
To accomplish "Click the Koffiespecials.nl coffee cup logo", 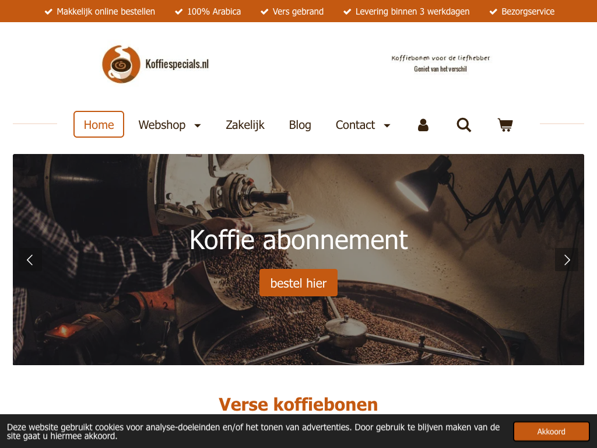I will [121, 64].
